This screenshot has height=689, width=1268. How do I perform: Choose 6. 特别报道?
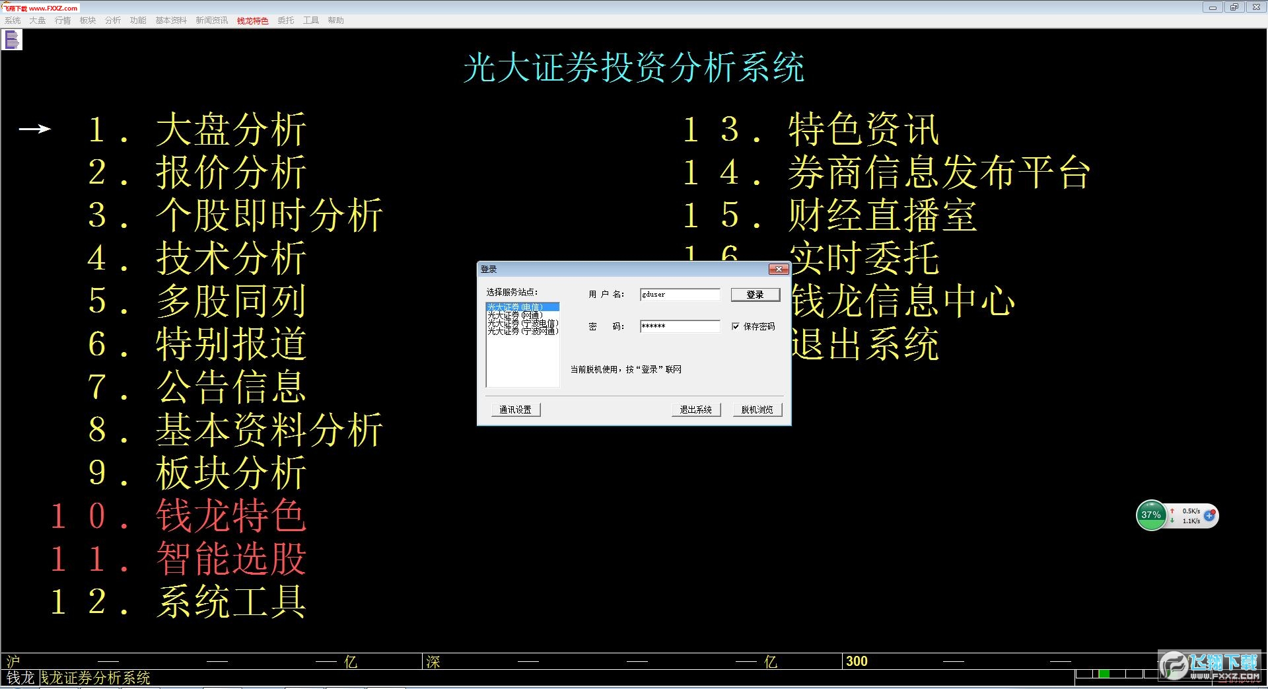point(197,344)
